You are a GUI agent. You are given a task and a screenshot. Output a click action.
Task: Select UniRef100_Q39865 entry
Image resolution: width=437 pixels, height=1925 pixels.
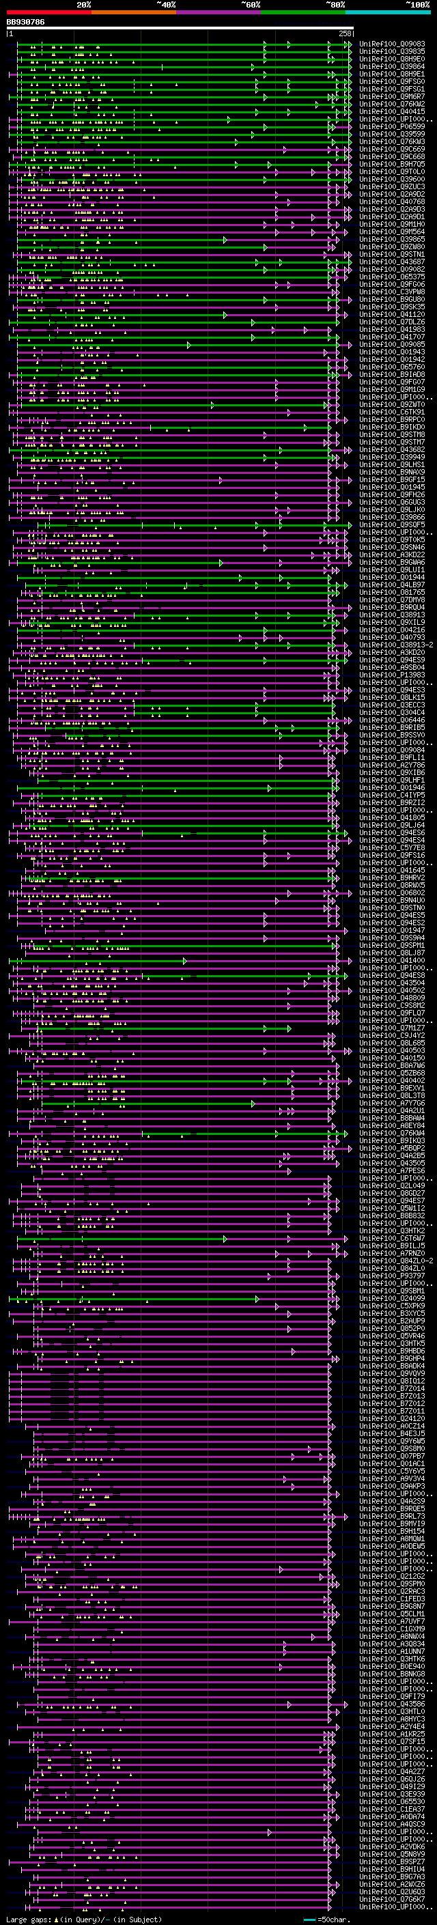click(392, 239)
